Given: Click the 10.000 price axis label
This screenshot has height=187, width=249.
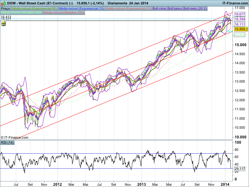Looking at the screenshot, I should pos(240,137).
